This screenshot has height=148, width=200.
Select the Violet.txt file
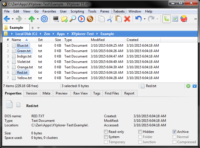point(23,62)
